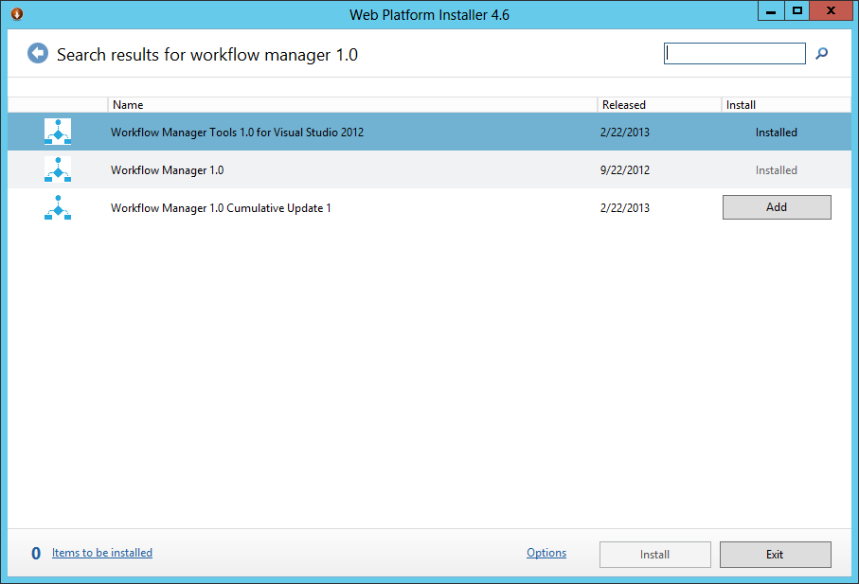Click the search magnifier icon
Image resolution: width=859 pixels, height=584 pixels.
coord(821,54)
